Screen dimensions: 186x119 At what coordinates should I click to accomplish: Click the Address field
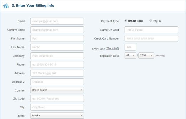click(57, 73)
